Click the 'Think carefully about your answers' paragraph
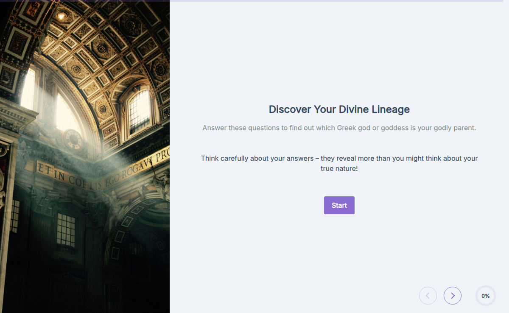509x313 pixels. pos(339,158)
